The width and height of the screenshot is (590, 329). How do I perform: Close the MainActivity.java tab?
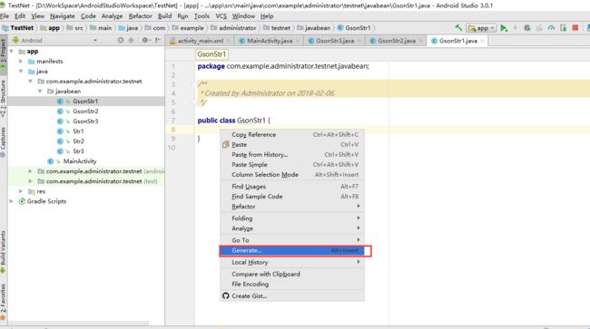point(297,41)
